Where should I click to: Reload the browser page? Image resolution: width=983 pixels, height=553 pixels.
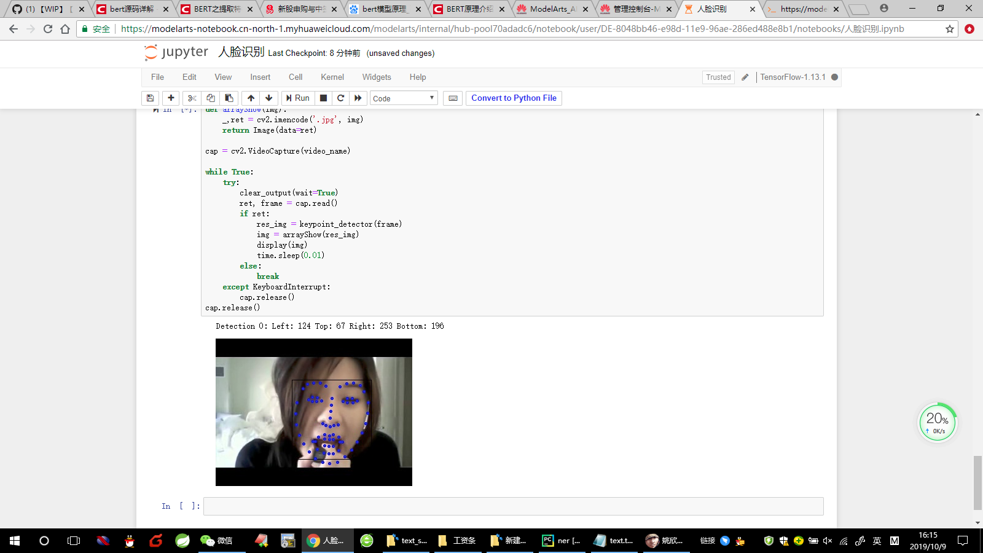point(48,29)
